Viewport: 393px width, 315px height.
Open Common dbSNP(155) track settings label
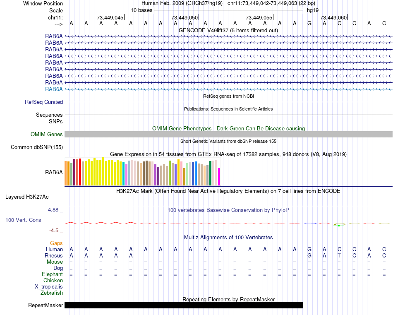pyautogui.click(x=36, y=147)
